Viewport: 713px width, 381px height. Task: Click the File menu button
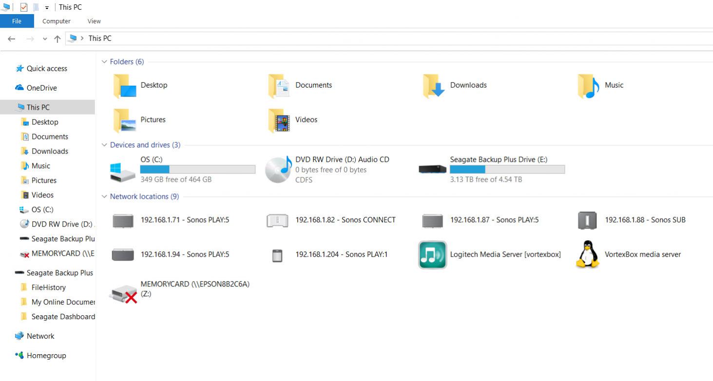[x=17, y=21]
